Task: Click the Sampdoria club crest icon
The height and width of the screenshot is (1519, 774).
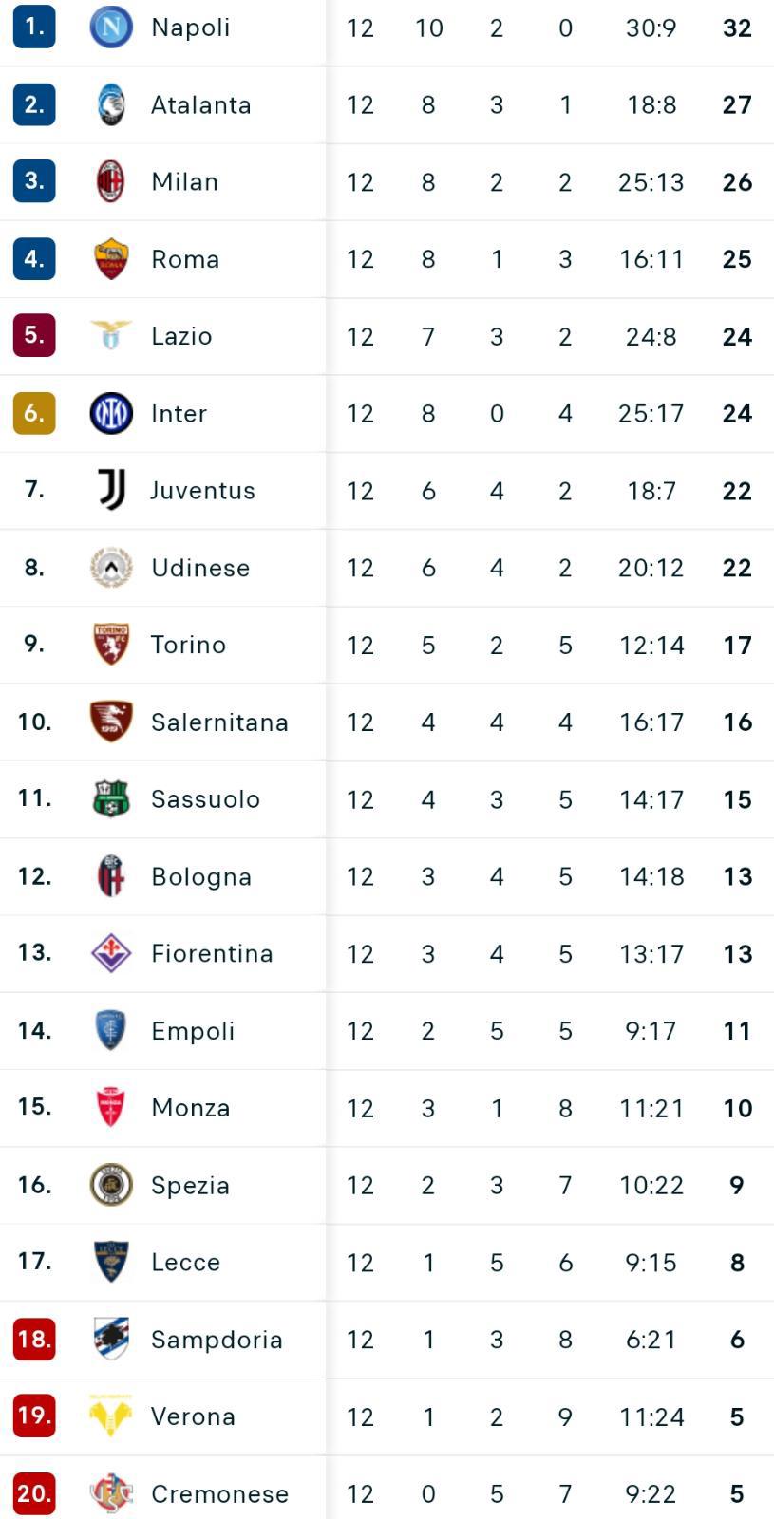Action: point(111,1339)
